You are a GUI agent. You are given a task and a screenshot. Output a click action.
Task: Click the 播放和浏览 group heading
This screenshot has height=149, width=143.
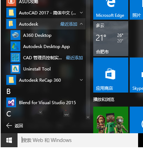pyautogui.click(x=104, y=100)
